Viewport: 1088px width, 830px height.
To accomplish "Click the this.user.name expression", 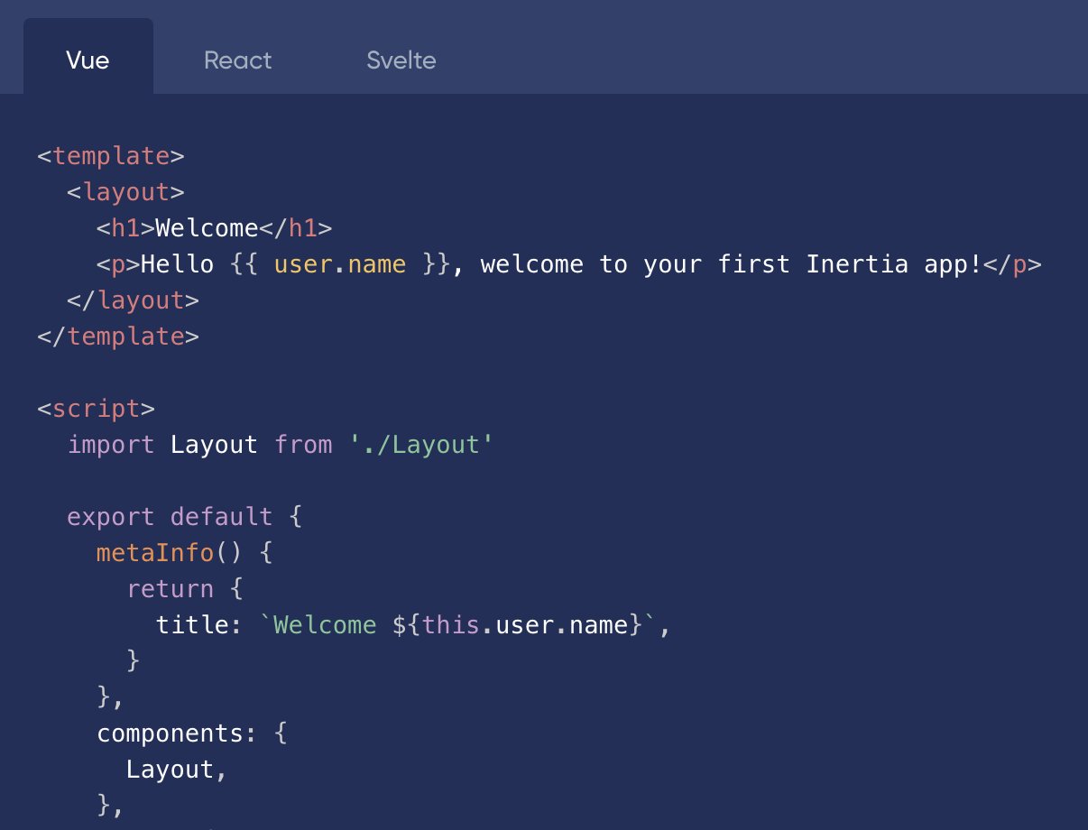I will point(525,625).
